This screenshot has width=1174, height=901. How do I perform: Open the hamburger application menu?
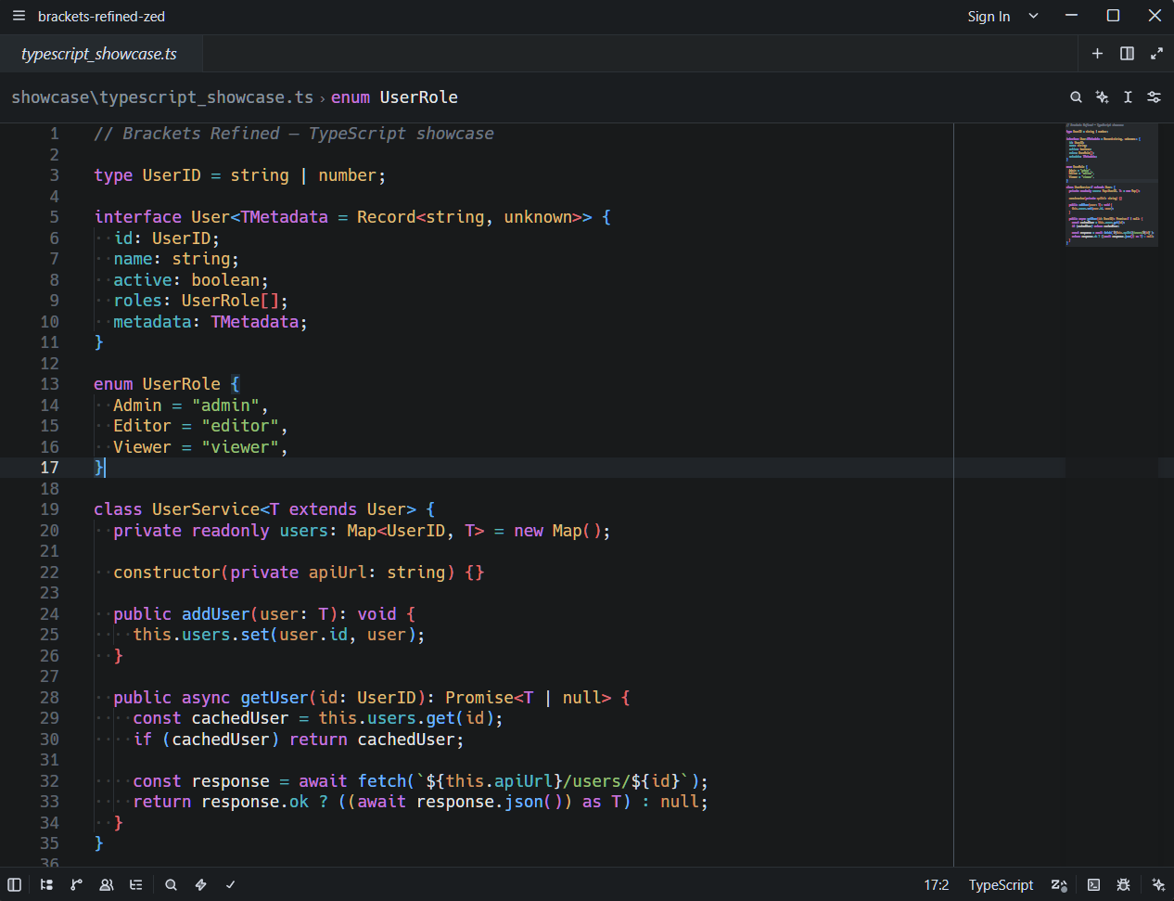point(19,16)
